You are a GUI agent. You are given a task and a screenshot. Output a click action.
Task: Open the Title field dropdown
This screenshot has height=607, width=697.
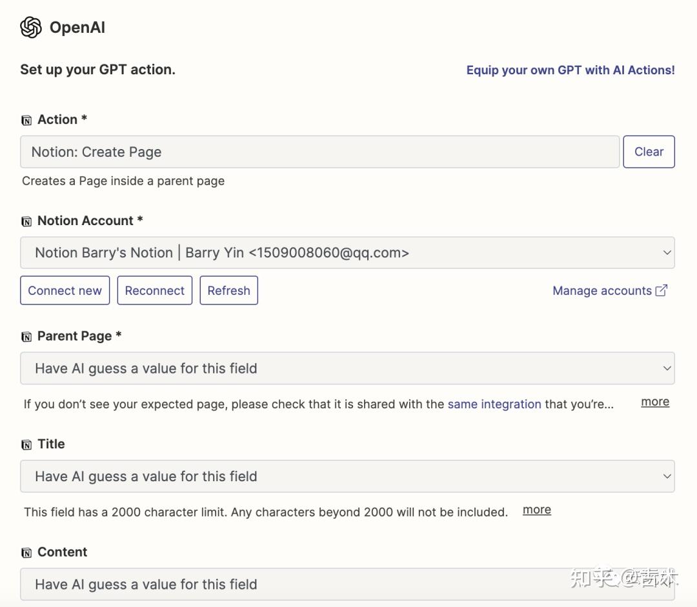tap(347, 476)
